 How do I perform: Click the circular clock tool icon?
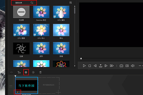coord(33,72)
